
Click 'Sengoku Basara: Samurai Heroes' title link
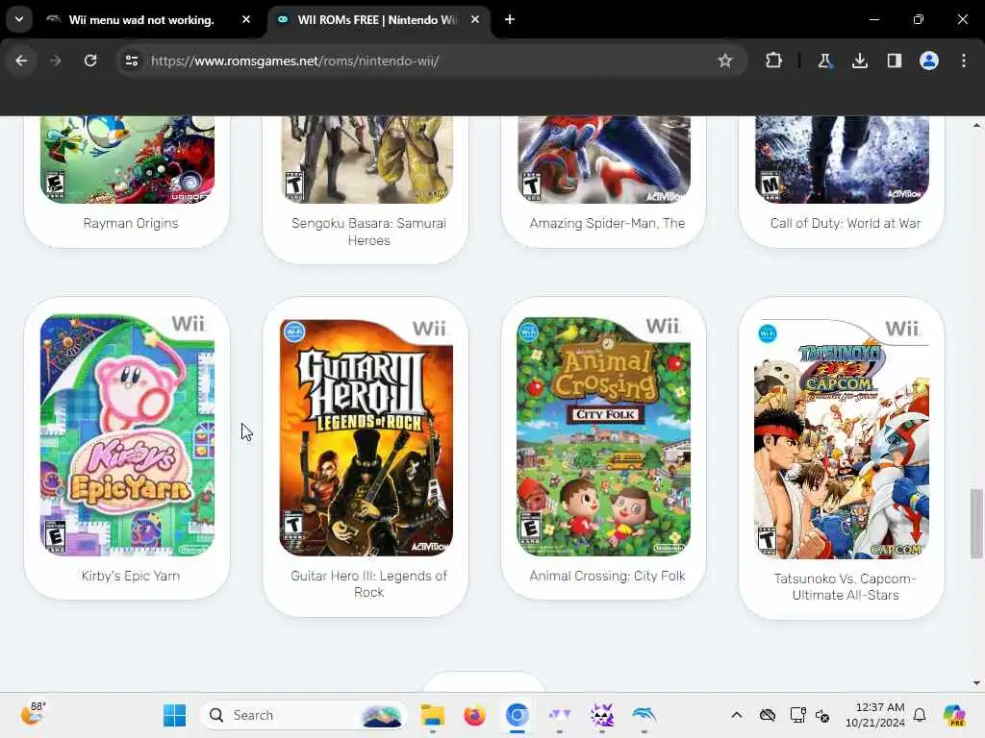368,232
